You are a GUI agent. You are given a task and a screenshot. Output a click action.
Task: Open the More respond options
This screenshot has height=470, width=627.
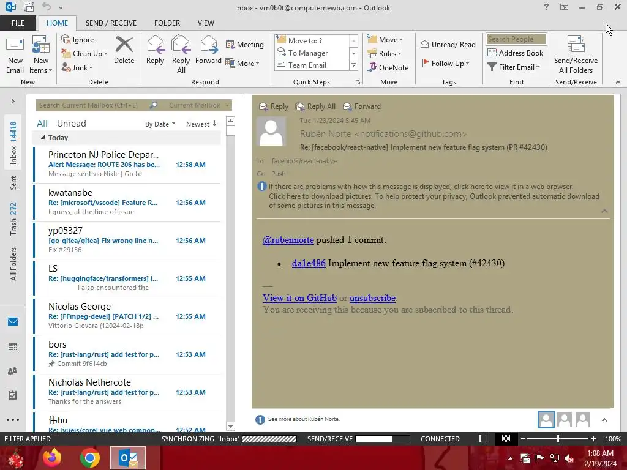point(242,63)
